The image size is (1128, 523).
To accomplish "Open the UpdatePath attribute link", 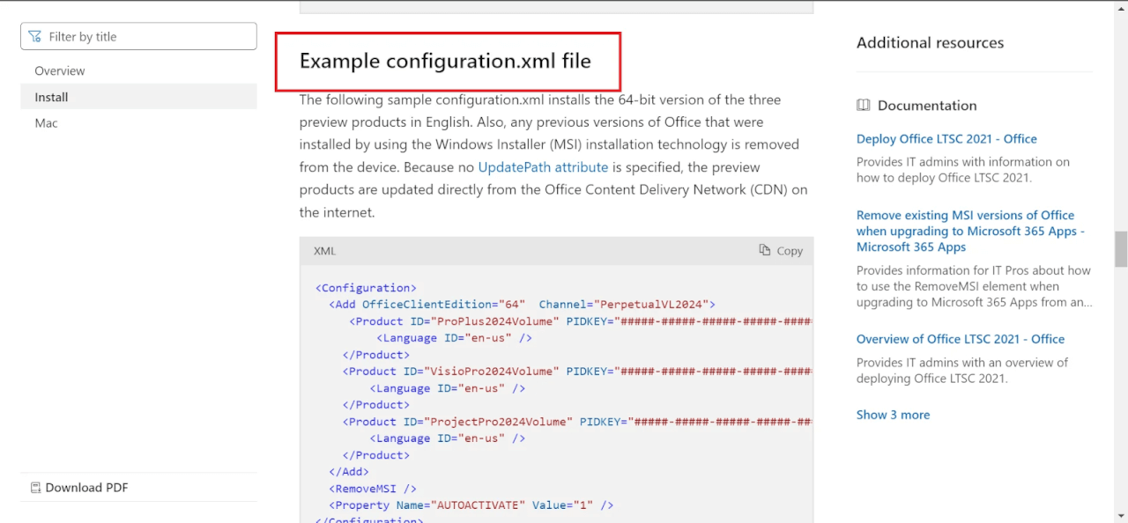I will 543,166.
